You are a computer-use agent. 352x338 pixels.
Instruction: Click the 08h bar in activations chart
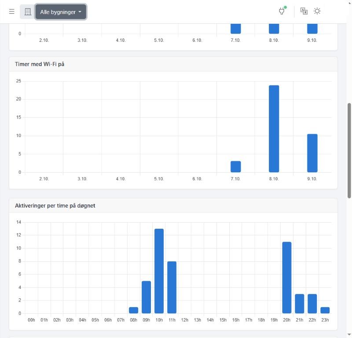pos(134,310)
